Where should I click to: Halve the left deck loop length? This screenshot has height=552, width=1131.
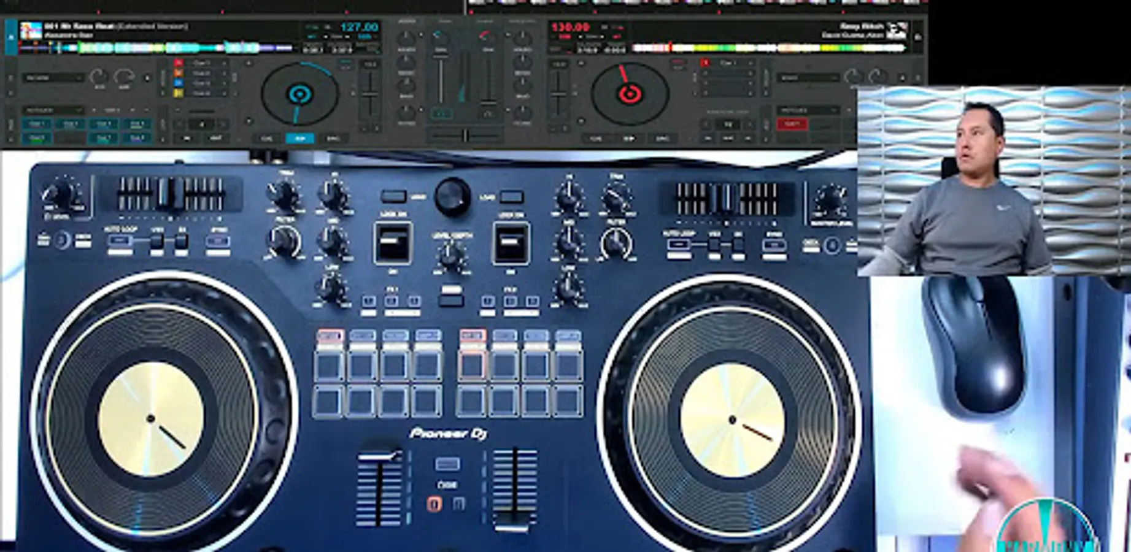pos(179,125)
